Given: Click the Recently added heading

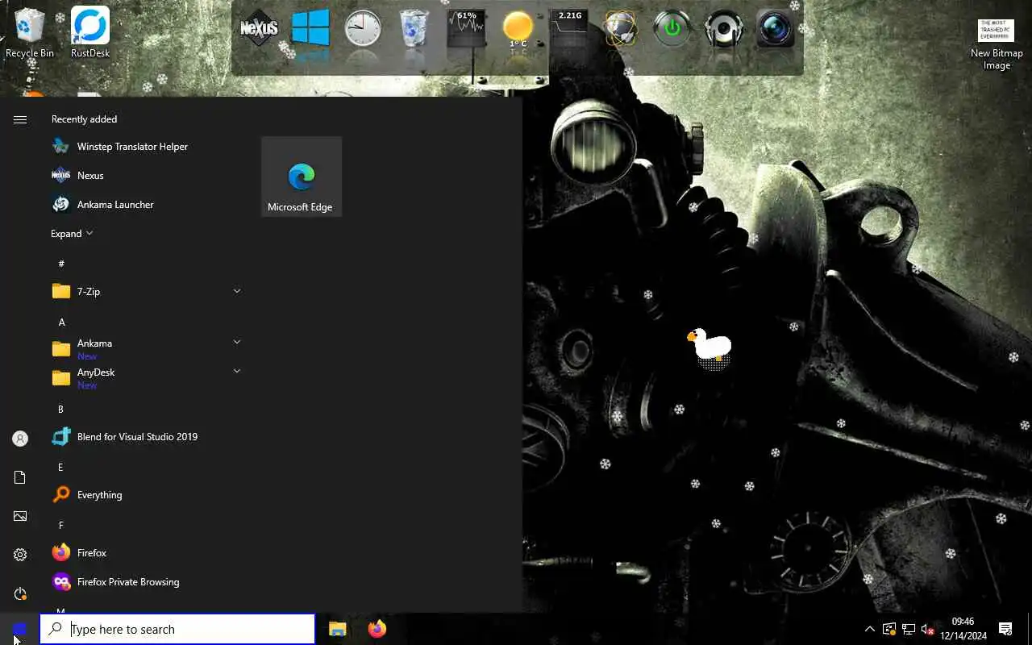Looking at the screenshot, I should click(x=84, y=119).
